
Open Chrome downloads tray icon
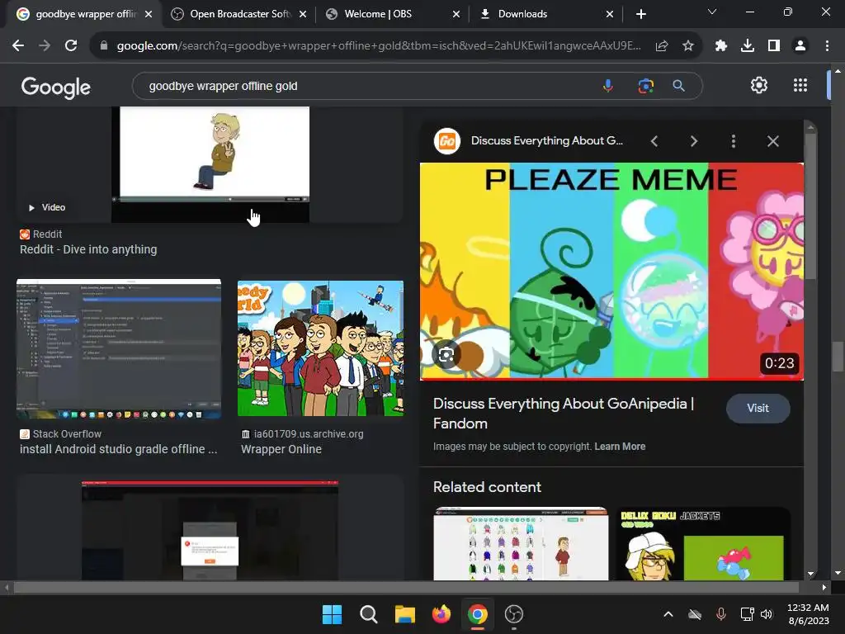click(x=748, y=46)
